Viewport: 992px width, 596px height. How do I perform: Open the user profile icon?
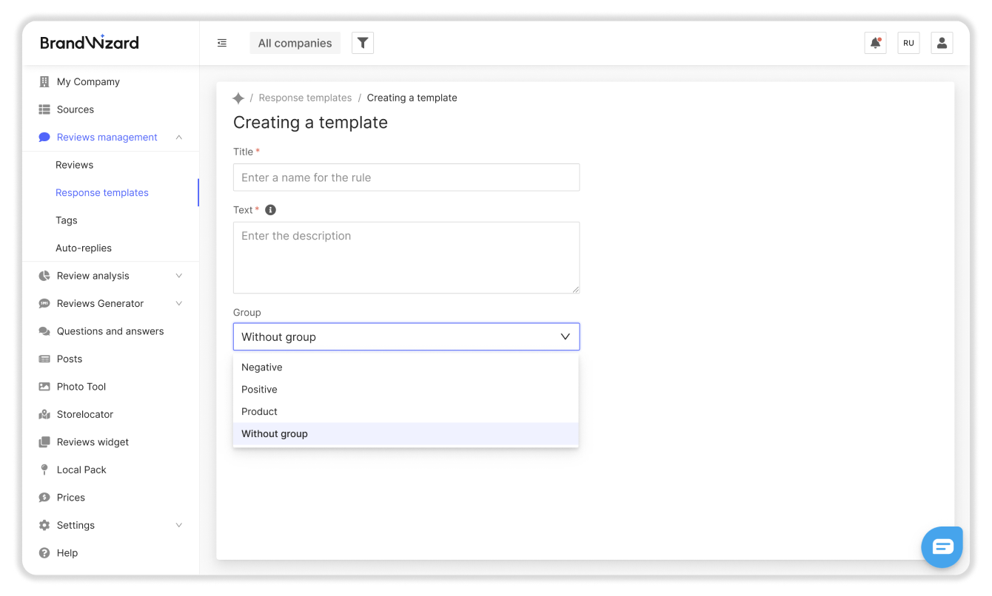pyautogui.click(x=942, y=43)
